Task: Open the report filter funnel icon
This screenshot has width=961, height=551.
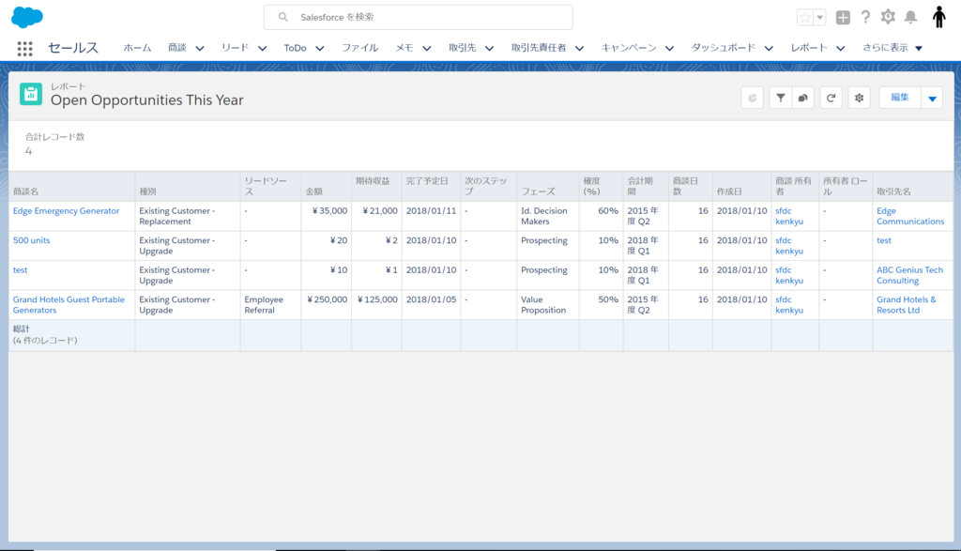Action: point(780,98)
